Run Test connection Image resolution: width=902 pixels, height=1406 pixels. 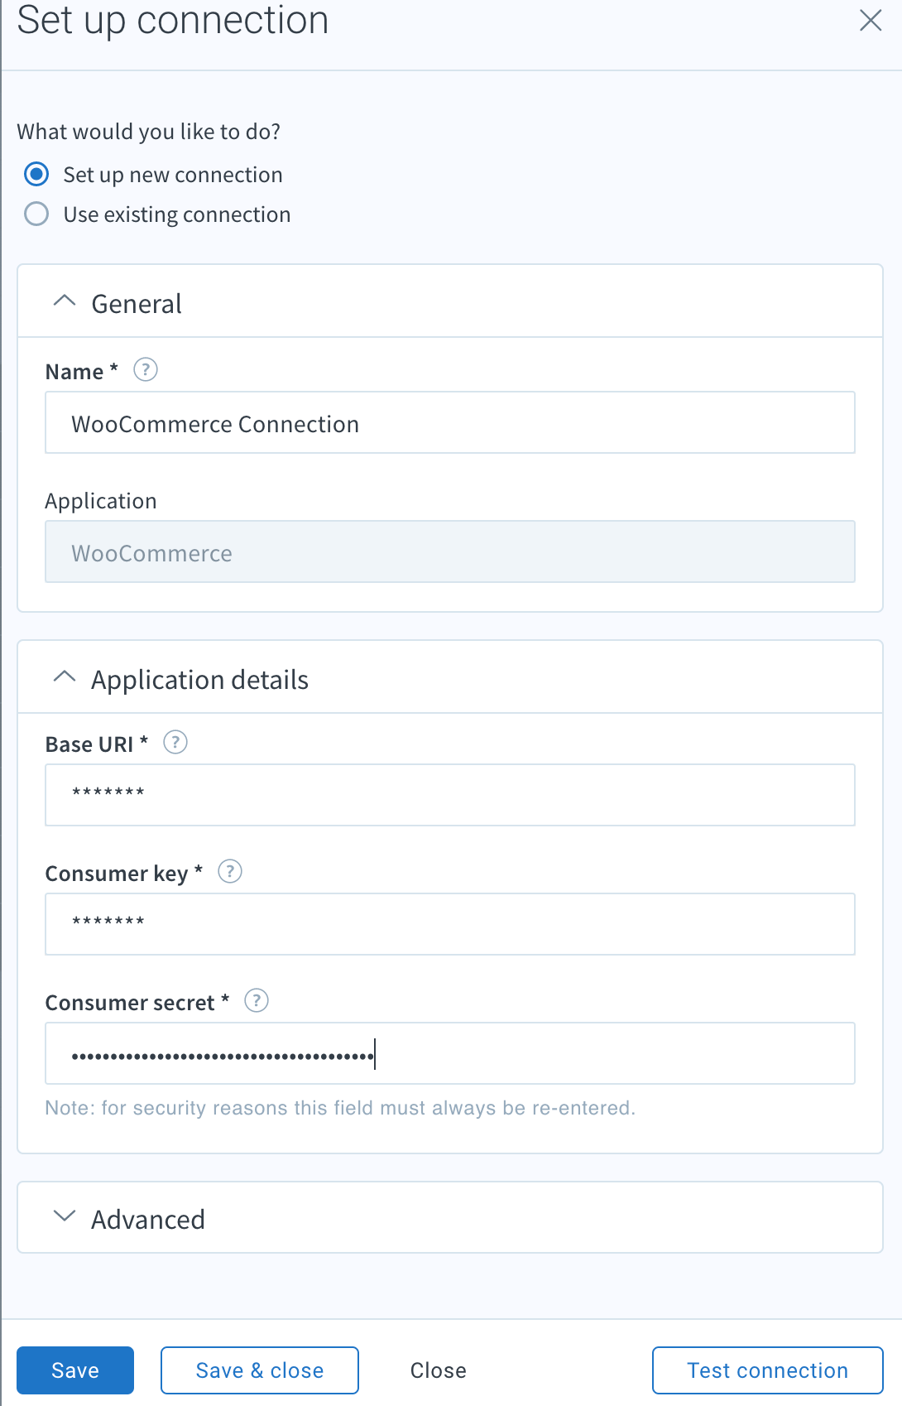click(768, 1370)
